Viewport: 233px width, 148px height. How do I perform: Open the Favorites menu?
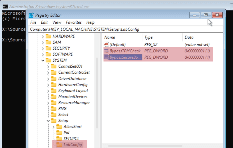click(74, 22)
